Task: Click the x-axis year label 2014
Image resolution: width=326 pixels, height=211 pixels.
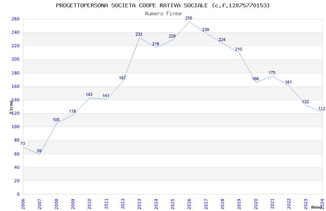Action: point(156,204)
